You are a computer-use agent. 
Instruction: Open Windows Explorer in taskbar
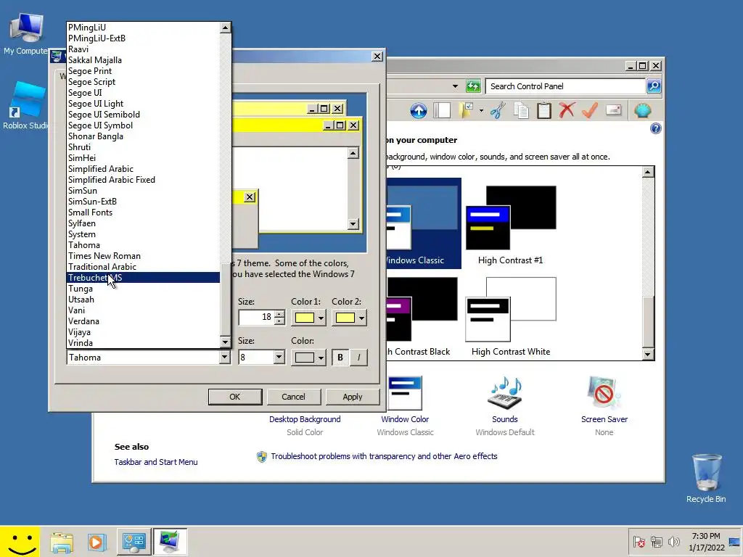pos(62,542)
